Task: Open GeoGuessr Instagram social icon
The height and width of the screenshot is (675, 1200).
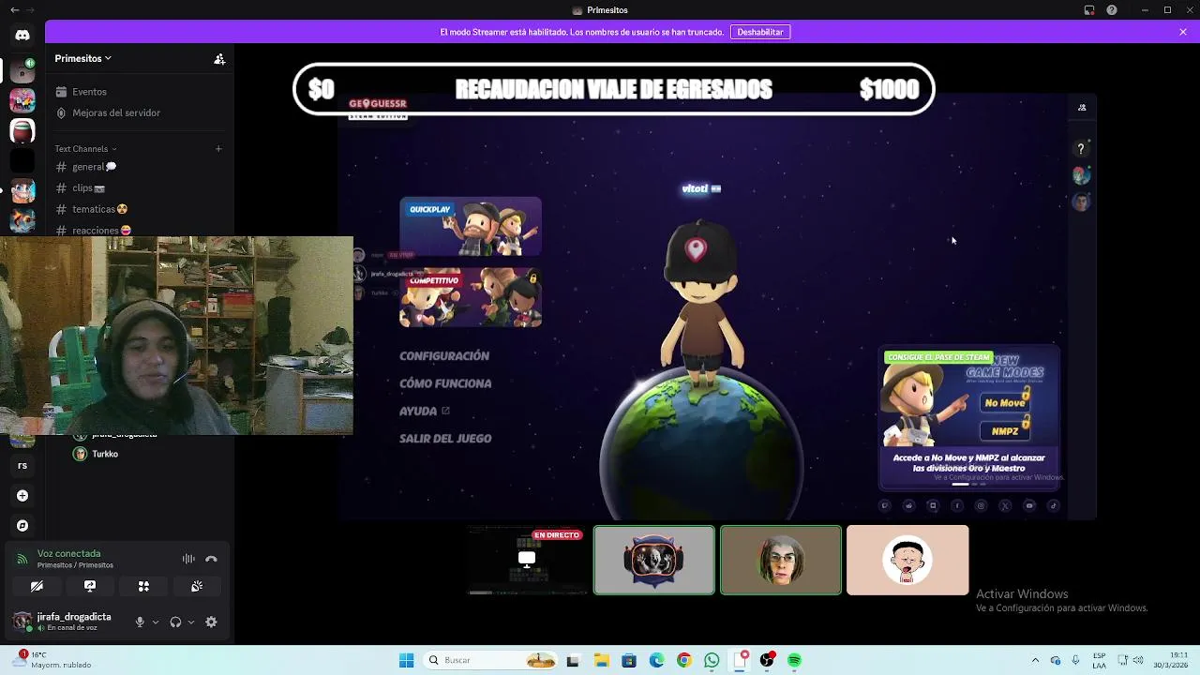Action: tap(981, 506)
